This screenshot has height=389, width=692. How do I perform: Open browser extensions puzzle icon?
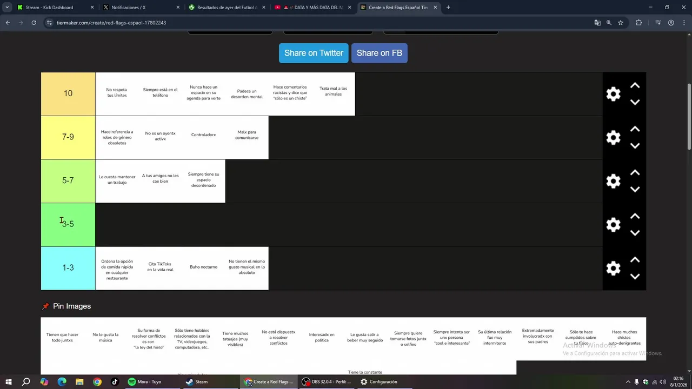[x=638, y=23]
